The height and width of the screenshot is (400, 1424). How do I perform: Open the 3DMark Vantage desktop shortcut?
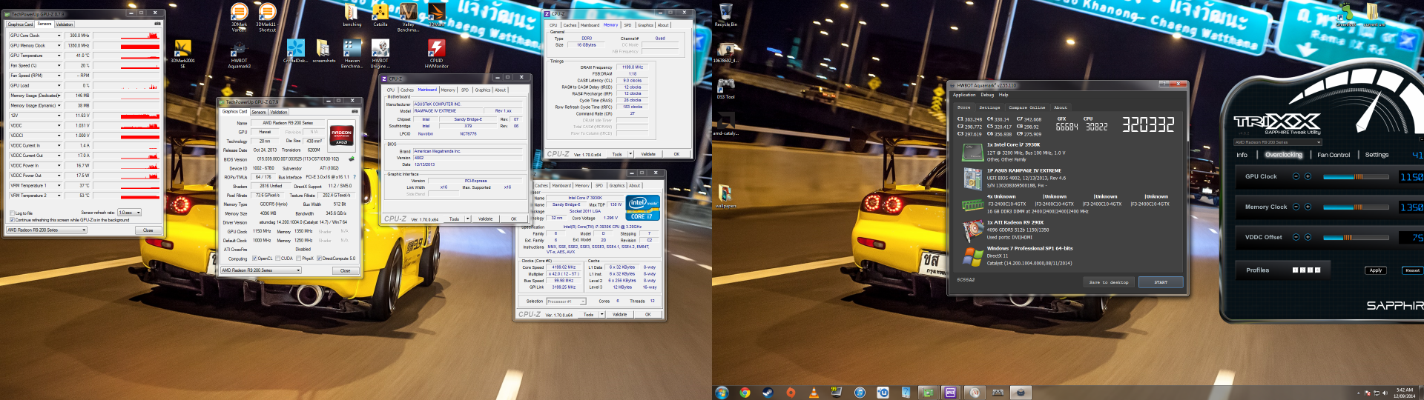(239, 18)
